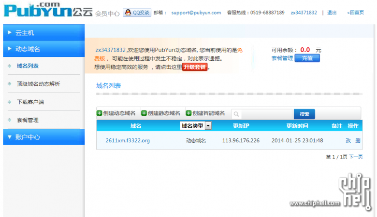The width and height of the screenshot is (377, 217).
Task: Click the 更新IP column header
Action: tap(241, 126)
